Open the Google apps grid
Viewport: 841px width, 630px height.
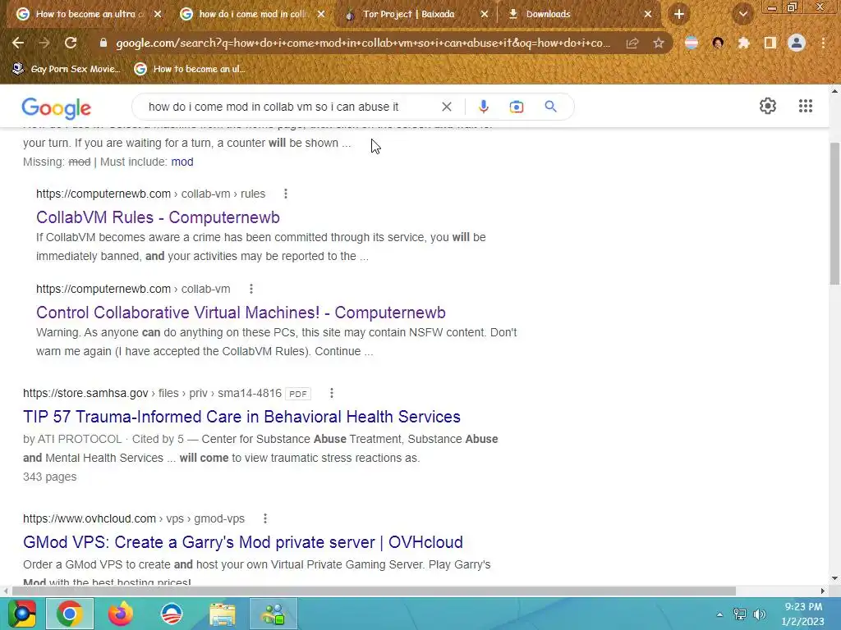tap(805, 106)
